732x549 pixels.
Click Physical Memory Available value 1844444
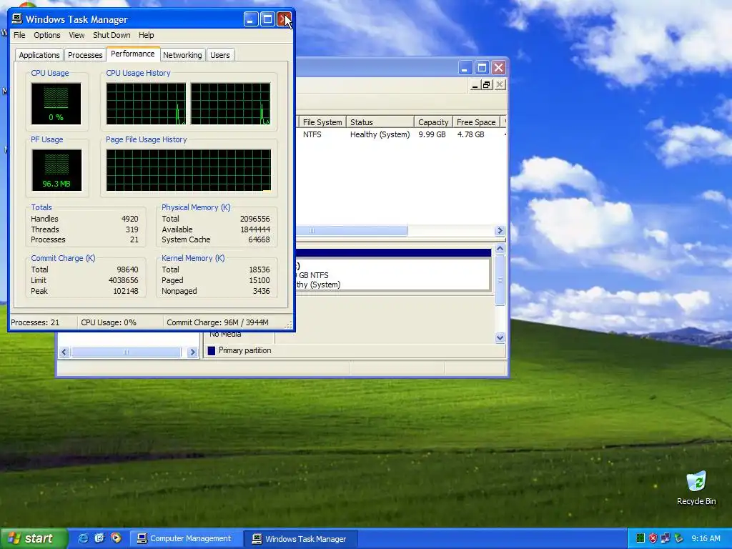coord(255,229)
